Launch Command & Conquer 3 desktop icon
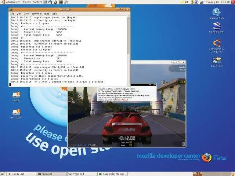The width and height of the screenshot is (235, 176). pyautogui.click(x=217, y=46)
